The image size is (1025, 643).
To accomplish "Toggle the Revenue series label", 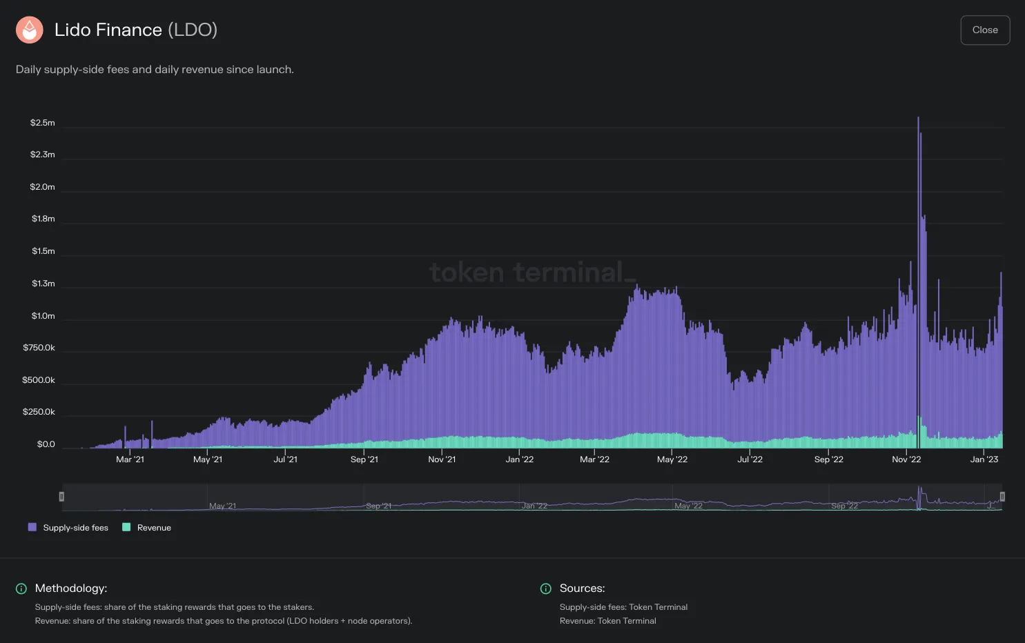I will tap(154, 528).
